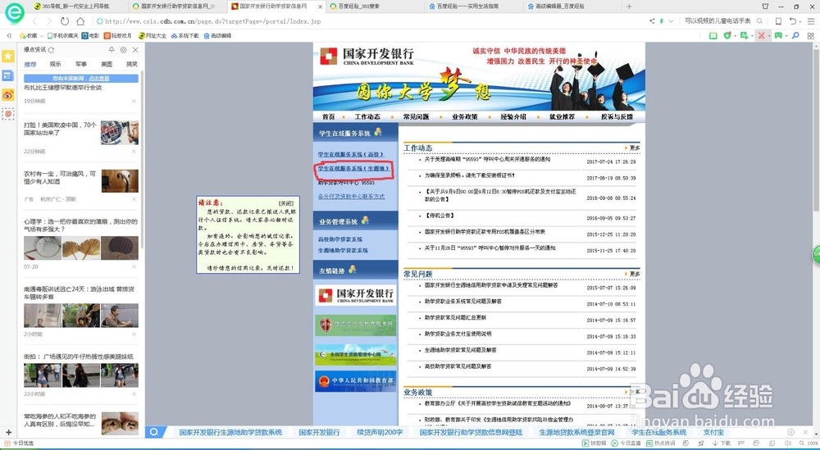
Task: Refresh the 爆点资讯 news panel
Action: pos(51,50)
